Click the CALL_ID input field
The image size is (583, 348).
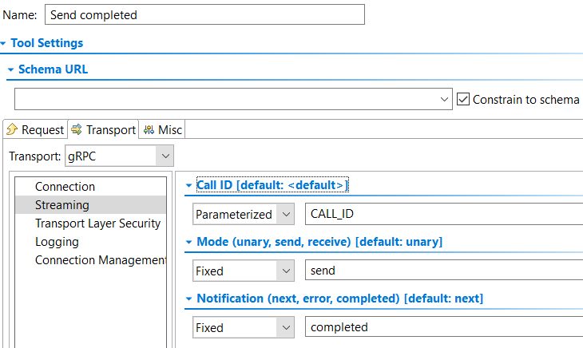(x=444, y=214)
